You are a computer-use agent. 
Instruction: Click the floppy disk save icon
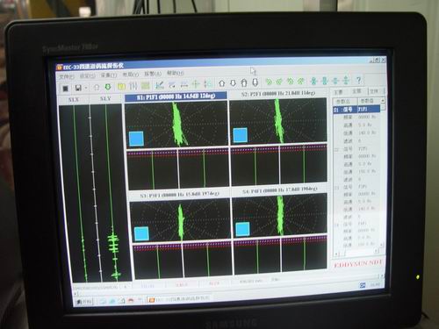[x=78, y=88]
